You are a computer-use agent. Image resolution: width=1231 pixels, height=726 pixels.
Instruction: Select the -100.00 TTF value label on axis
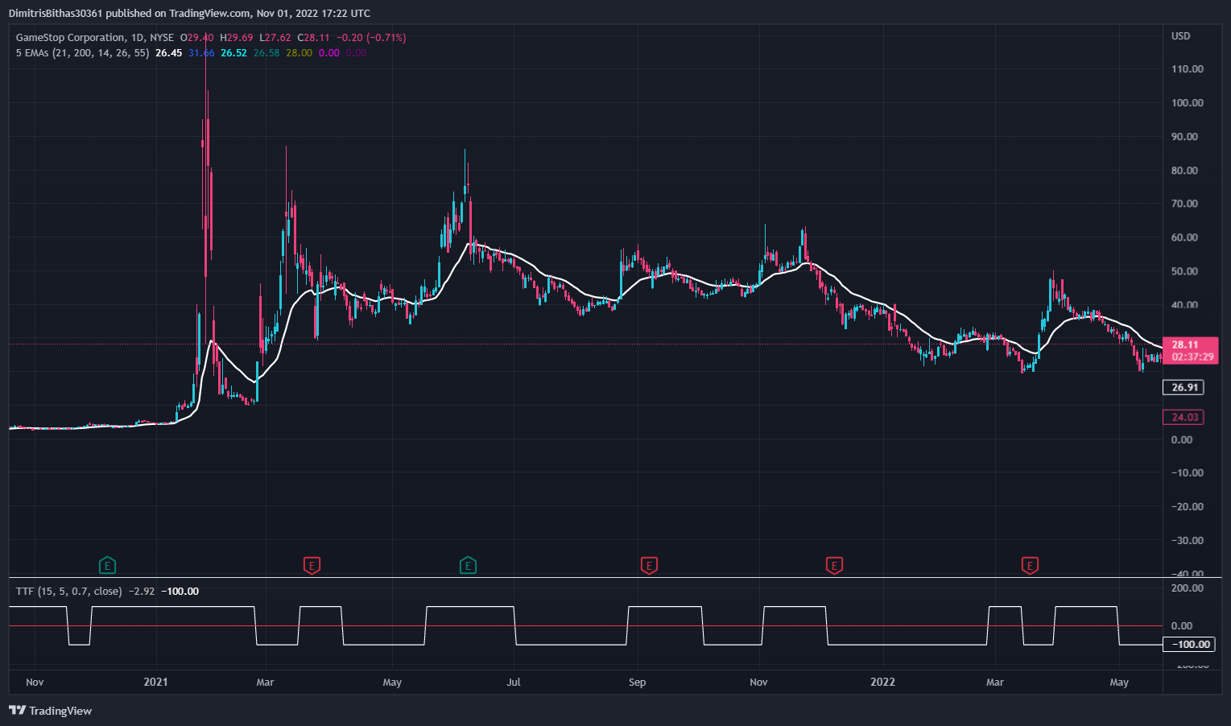click(1190, 644)
